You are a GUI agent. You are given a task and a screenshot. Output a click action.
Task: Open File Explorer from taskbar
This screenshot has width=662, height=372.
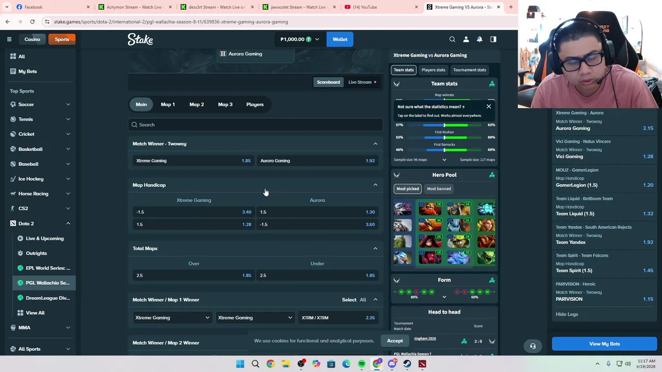coord(285,364)
